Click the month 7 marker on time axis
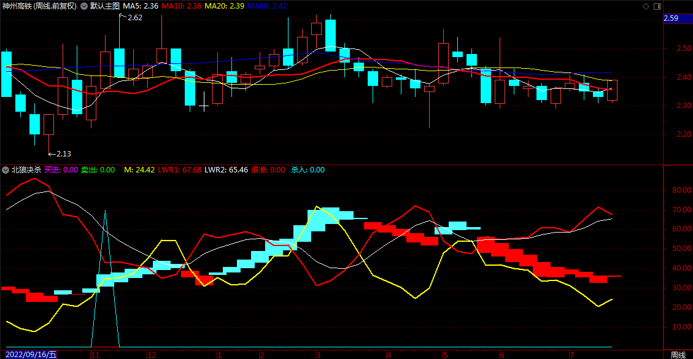 [571, 355]
